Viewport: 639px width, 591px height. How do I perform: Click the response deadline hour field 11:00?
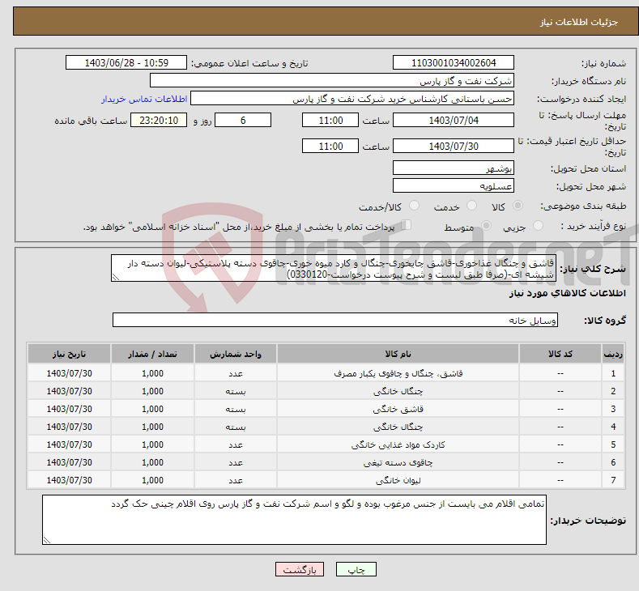pos(330,120)
